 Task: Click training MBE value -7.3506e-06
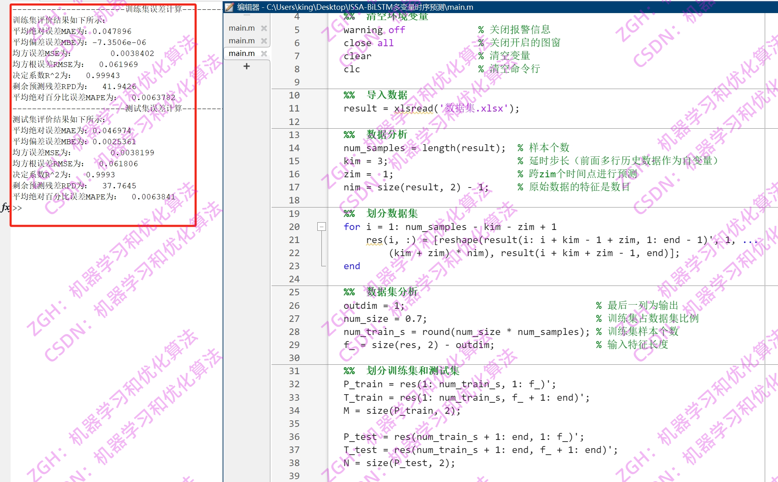(x=119, y=42)
